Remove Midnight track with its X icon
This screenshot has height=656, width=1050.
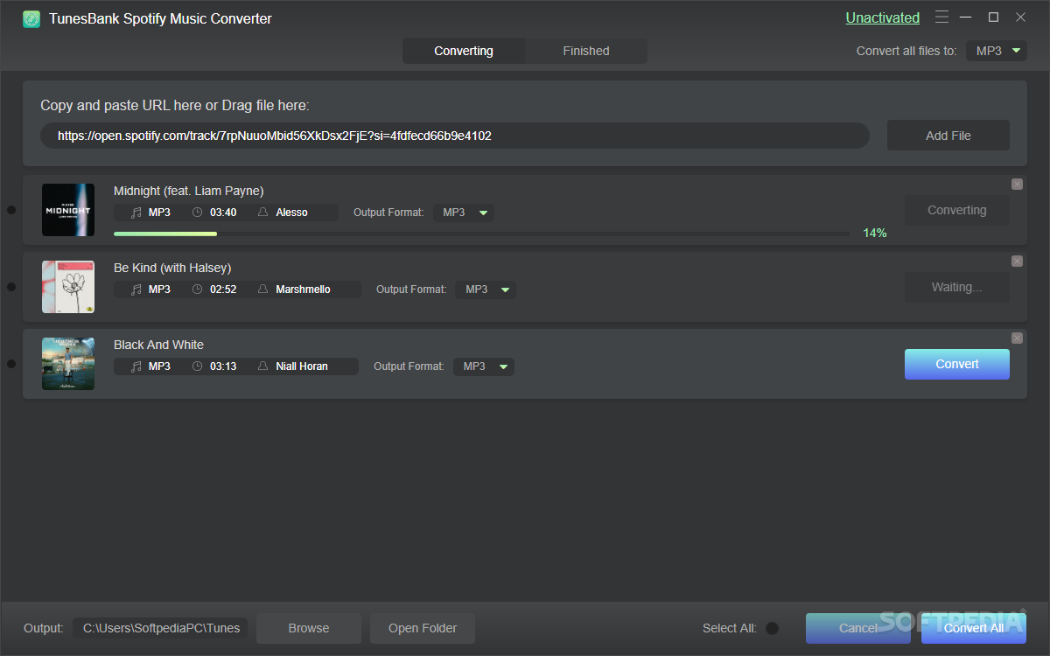pos(1017,184)
